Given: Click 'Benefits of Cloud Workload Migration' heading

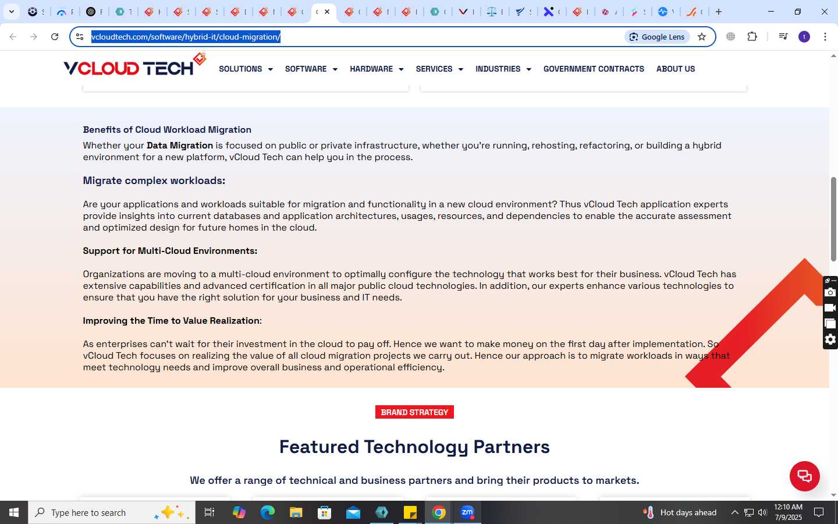Looking at the screenshot, I should [167, 130].
